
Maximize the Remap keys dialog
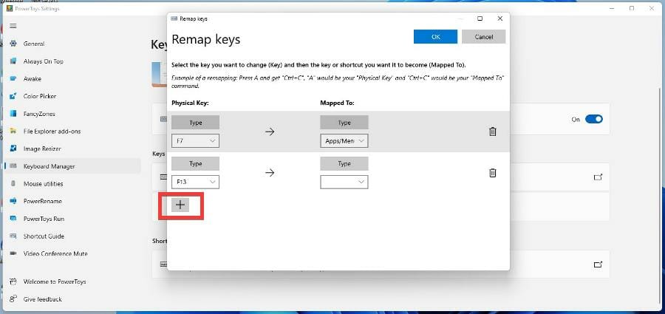tap(480, 18)
